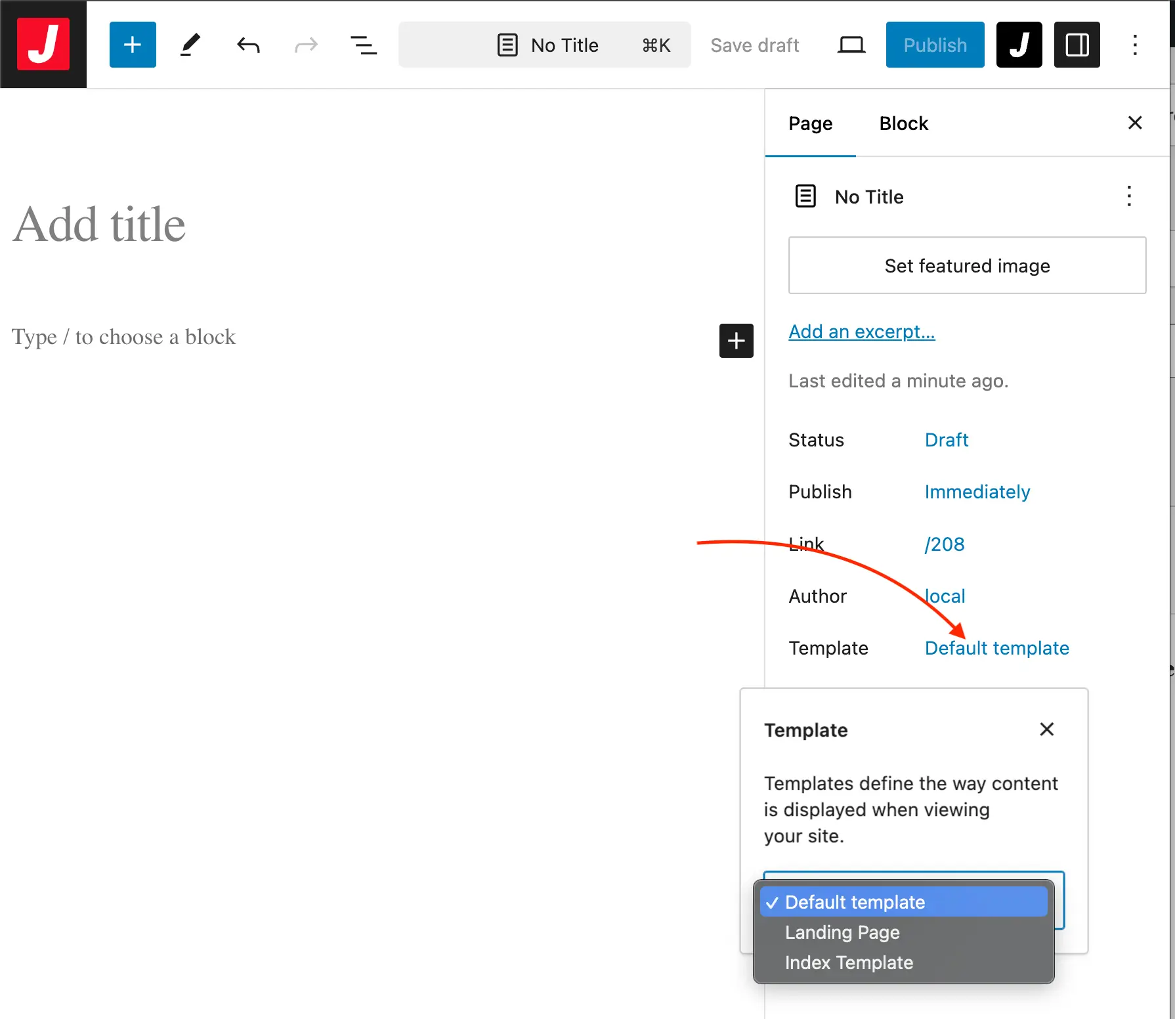Open page actions next to No Title
Viewport: 1175px width, 1019px height.
pos(1129,196)
